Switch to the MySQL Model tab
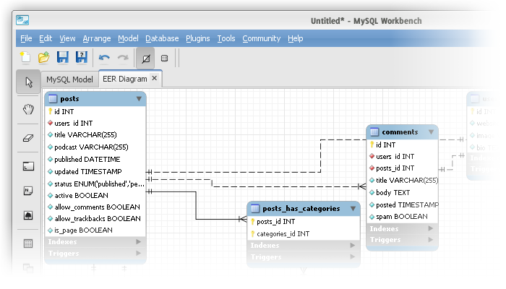This screenshot has height=289, width=506. pos(69,79)
